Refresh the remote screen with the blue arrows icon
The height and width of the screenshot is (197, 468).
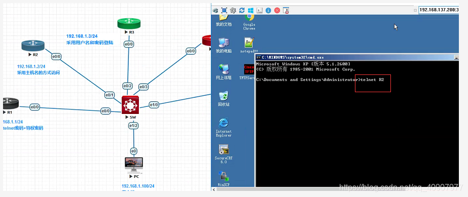point(242,11)
